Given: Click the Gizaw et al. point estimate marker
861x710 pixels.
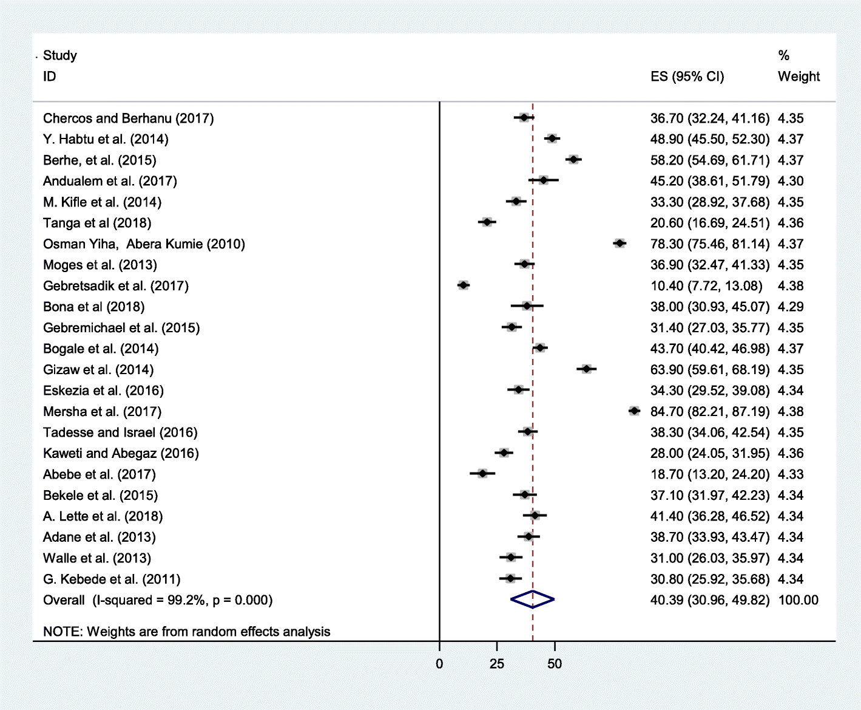Looking at the screenshot, I should pyautogui.click(x=586, y=369).
